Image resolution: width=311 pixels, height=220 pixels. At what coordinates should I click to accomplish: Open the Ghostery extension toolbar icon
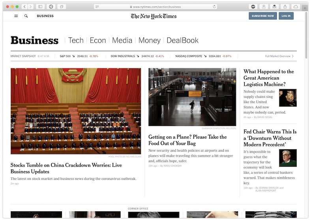[264, 7]
